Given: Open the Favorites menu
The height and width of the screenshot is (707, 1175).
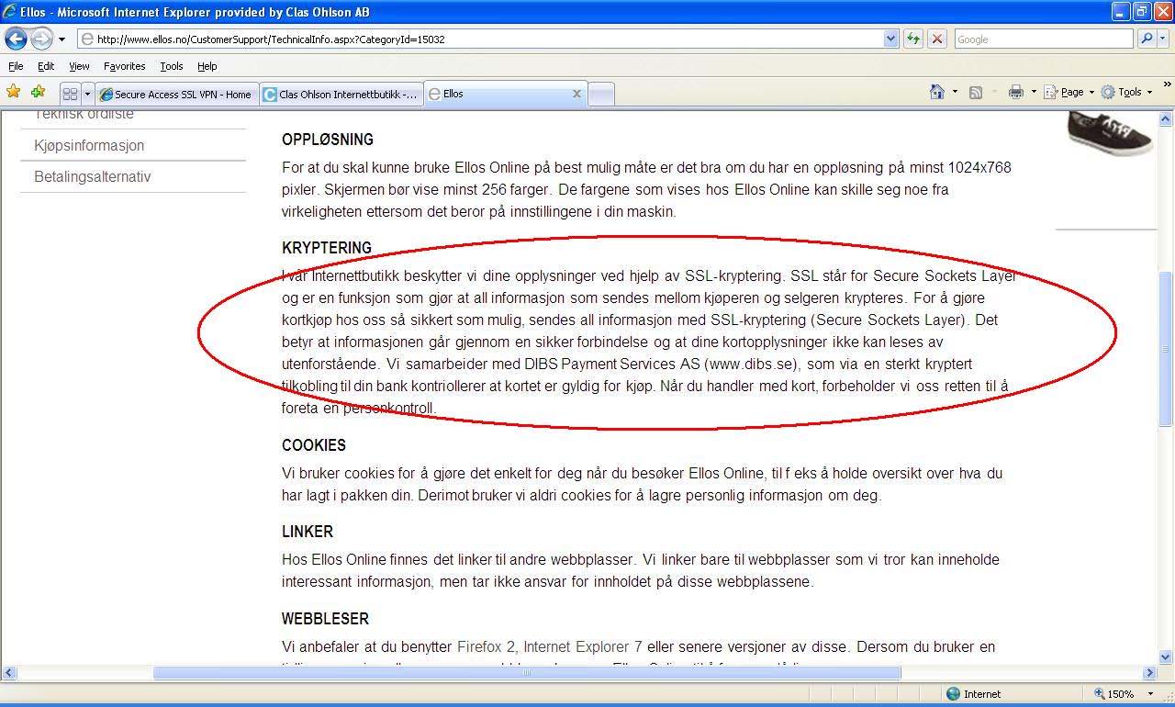Looking at the screenshot, I should [x=124, y=66].
